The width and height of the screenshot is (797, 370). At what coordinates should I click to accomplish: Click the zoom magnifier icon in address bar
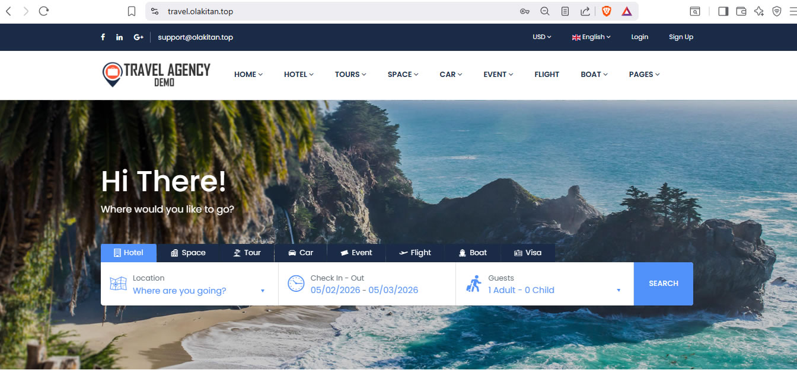coord(545,11)
